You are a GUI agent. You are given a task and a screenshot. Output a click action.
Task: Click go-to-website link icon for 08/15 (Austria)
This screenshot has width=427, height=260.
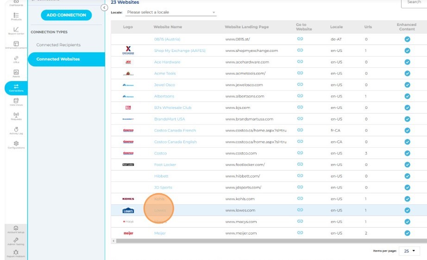coord(300,39)
